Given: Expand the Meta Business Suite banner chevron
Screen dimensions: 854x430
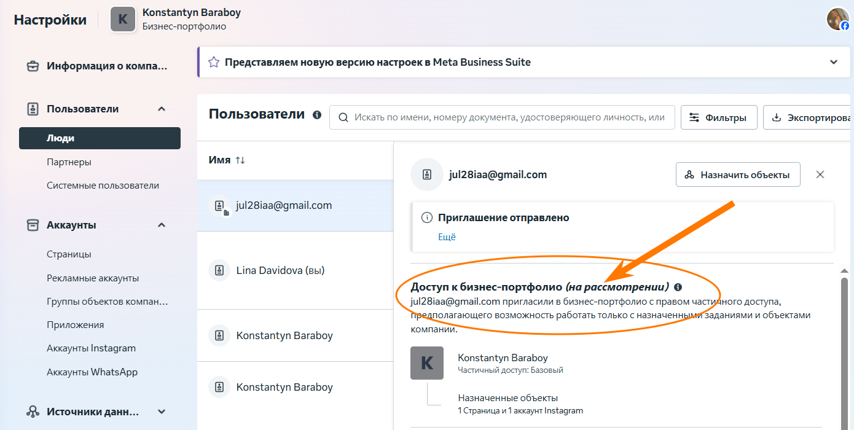Looking at the screenshot, I should pyautogui.click(x=834, y=62).
